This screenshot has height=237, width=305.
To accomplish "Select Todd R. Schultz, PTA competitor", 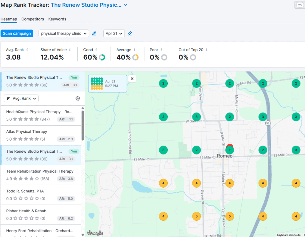I will coord(41,195).
